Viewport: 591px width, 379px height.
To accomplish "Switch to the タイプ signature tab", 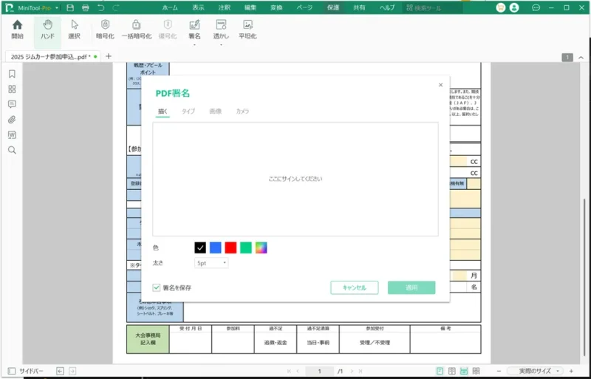I will tap(188, 112).
